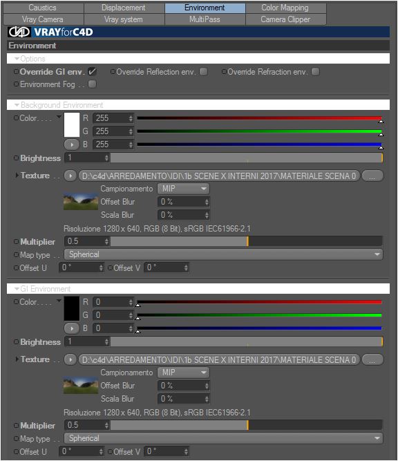Screen dimensions: 398x461
Task: Switch to the Color Mapping tab
Action: tap(285, 8)
